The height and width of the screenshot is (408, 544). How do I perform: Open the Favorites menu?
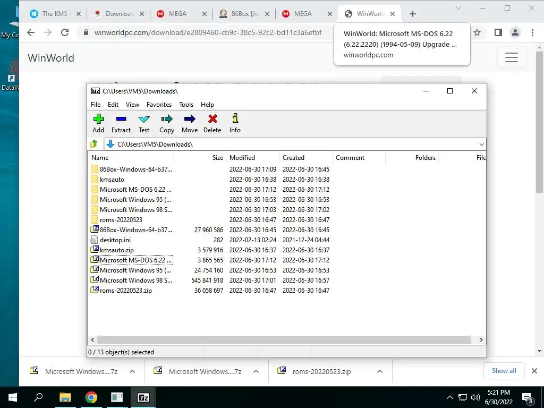tap(159, 105)
